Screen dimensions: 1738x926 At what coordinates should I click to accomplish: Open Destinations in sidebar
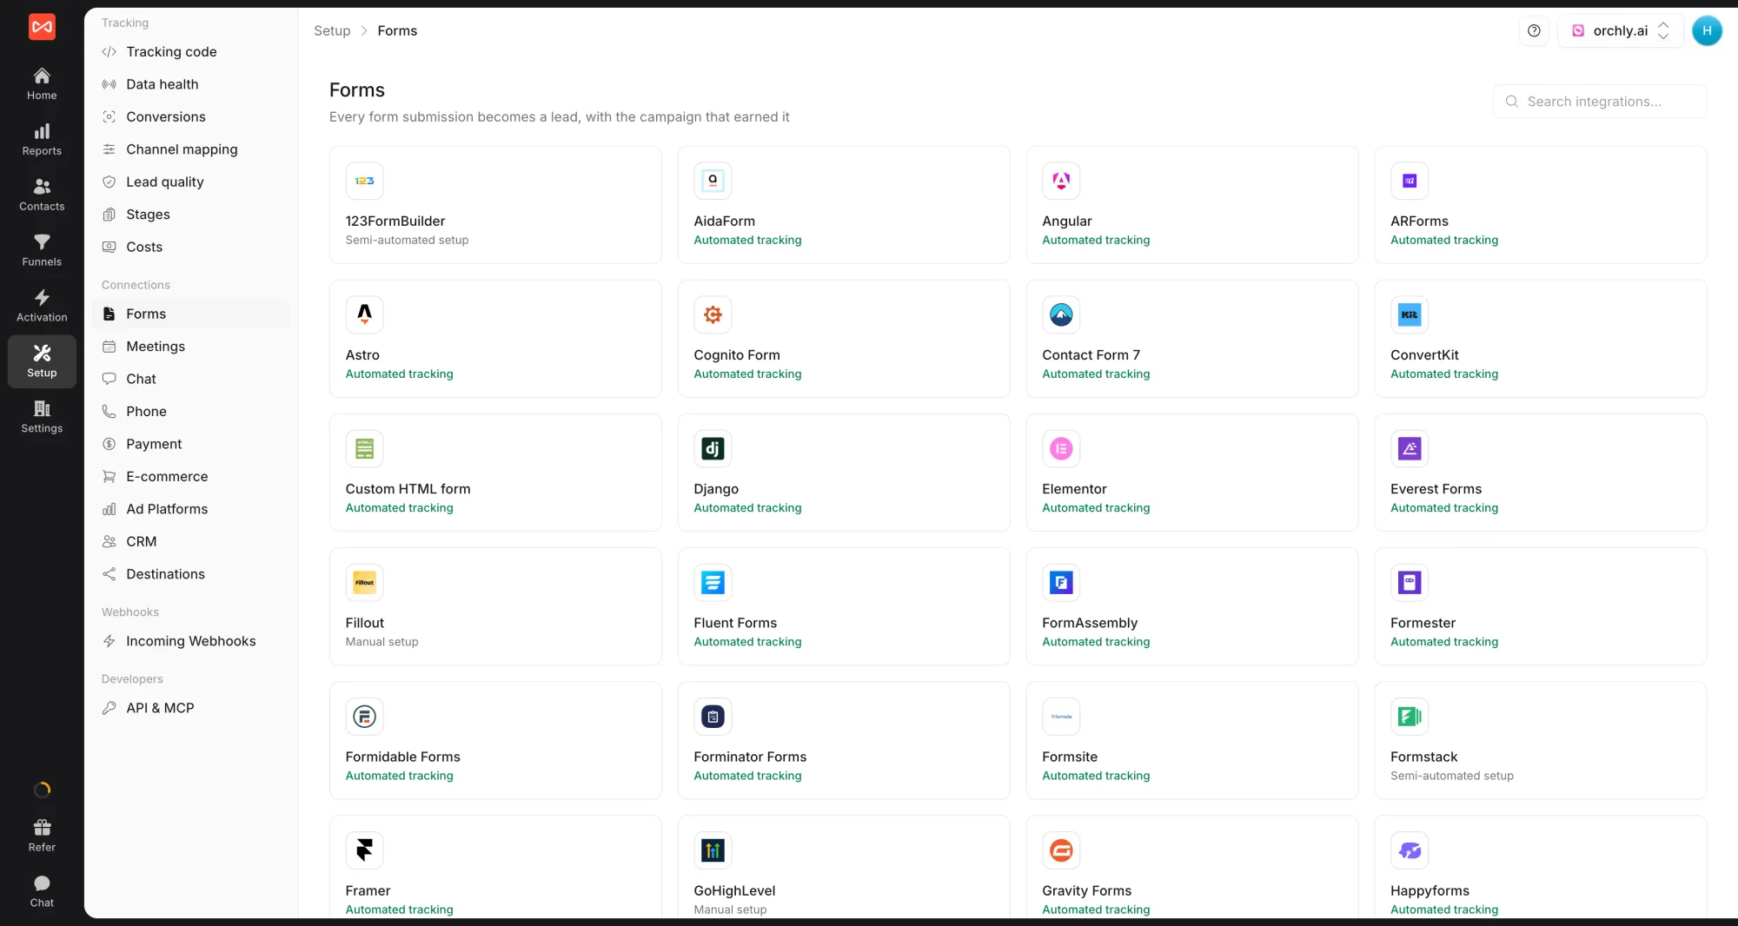[x=191, y=574]
